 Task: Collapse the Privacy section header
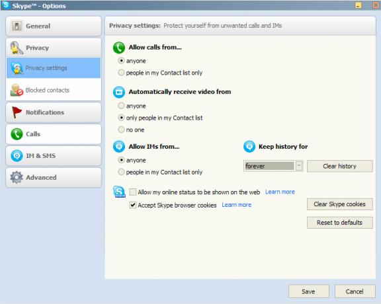pos(54,48)
